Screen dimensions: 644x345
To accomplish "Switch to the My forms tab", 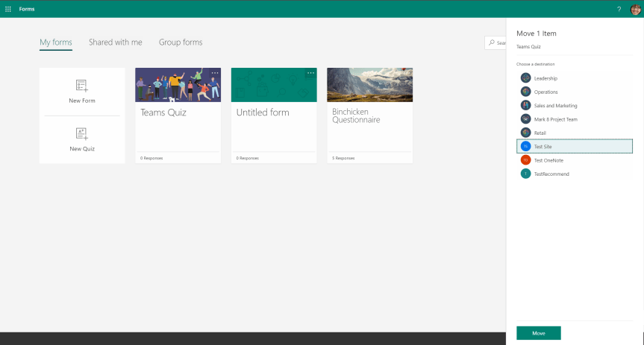I will click(x=56, y=42).
